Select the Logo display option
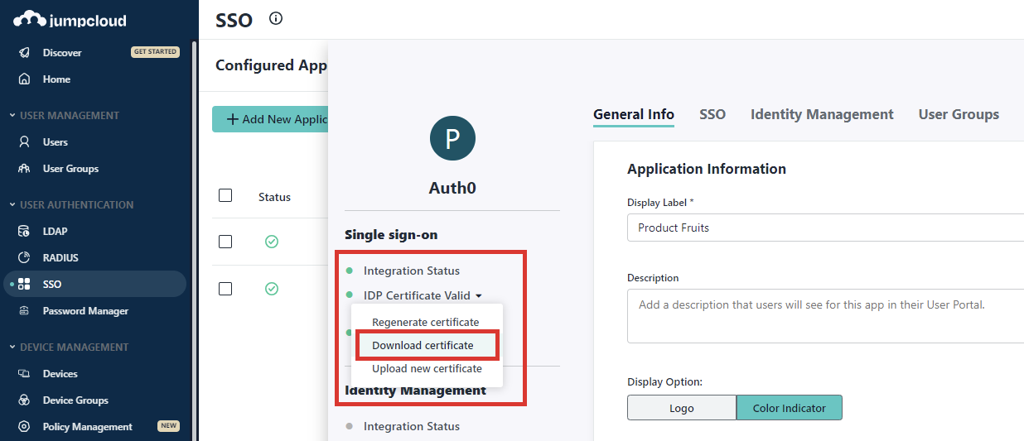Screen dimensions: 1024x441 [682, 408]
